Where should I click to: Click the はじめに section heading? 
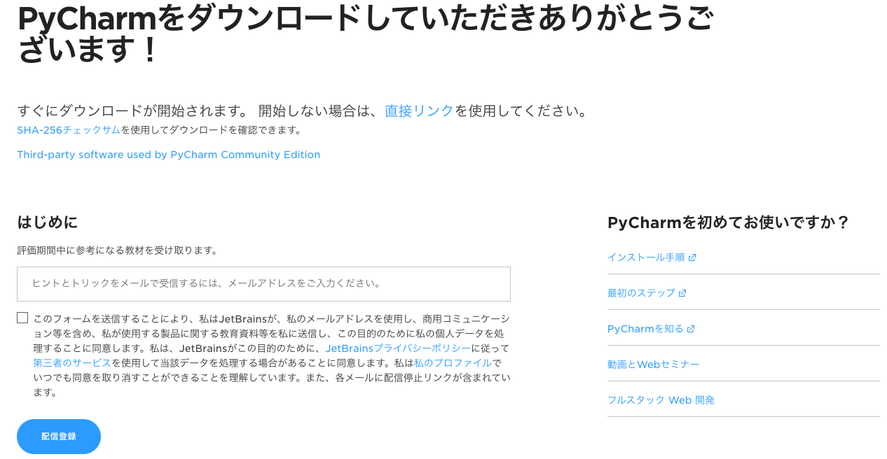[x=48, y=222]
